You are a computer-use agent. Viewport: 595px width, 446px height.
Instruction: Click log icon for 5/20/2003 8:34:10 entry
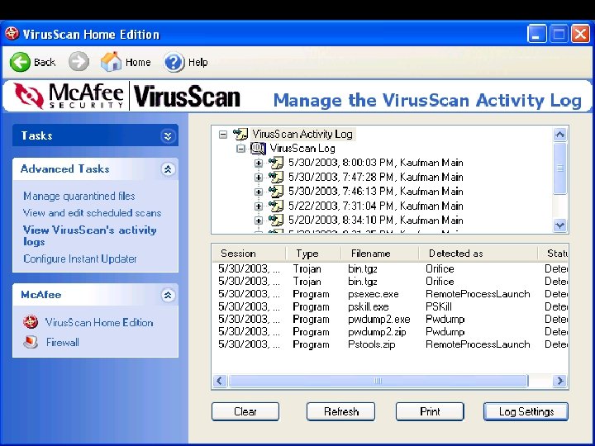[276, 221]
